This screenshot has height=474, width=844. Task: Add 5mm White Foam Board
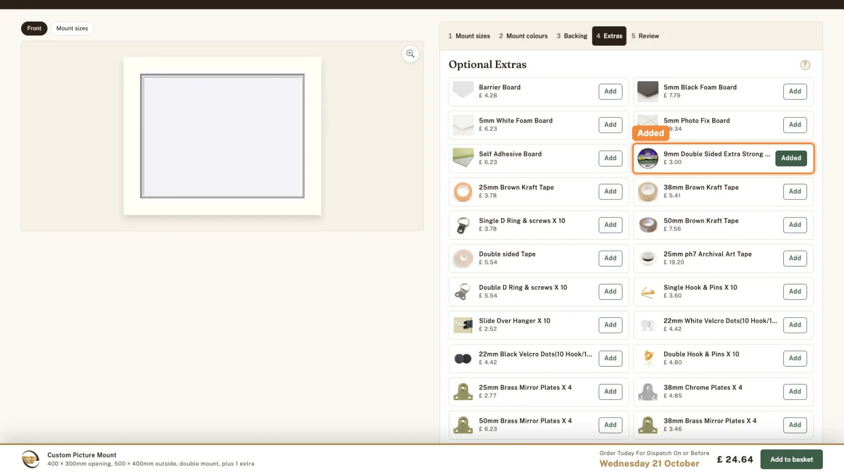click(x=610, y=125)
